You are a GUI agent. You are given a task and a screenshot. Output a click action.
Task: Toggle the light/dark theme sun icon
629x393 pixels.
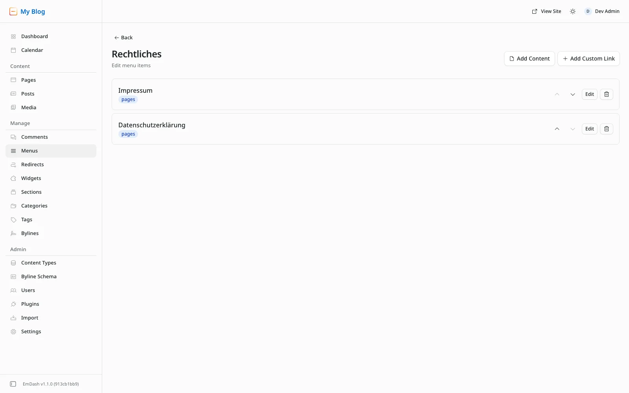point(573,11)
